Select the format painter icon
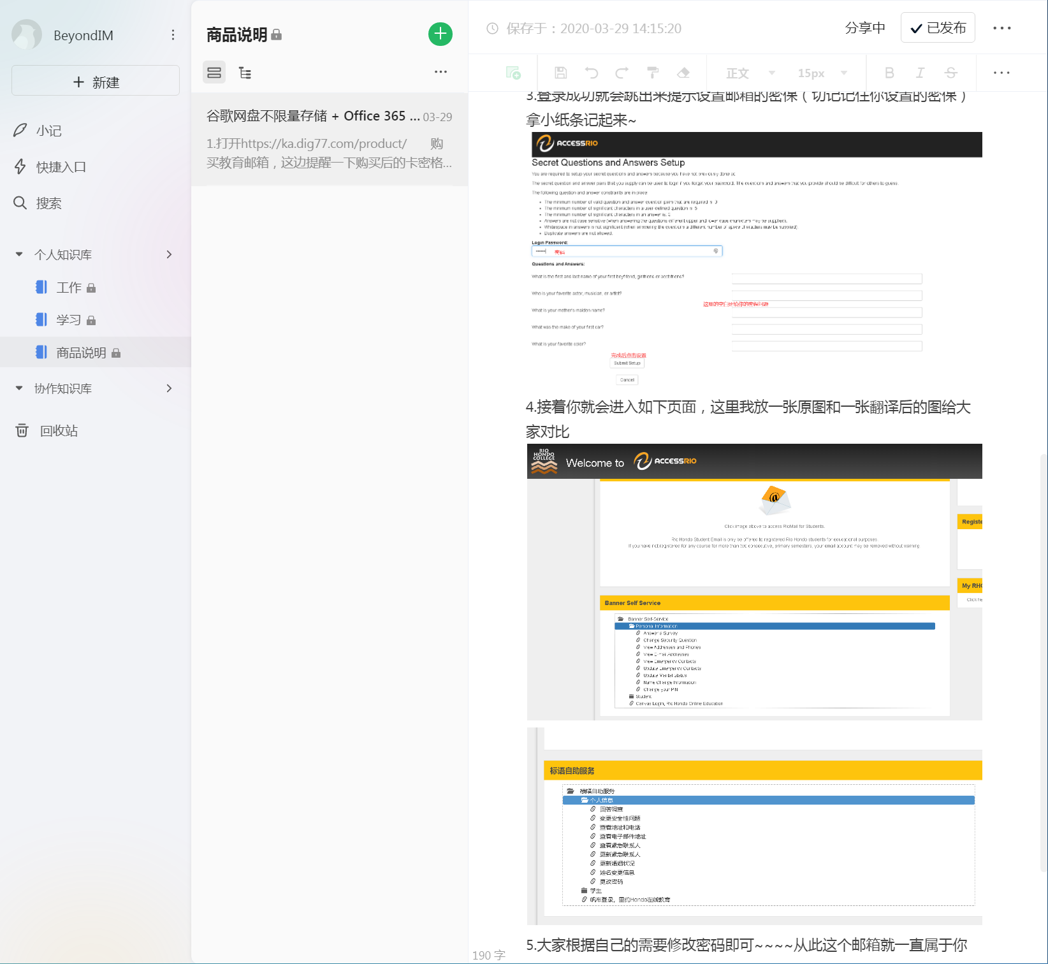1048x964 pixels. (x=653, y=73)
